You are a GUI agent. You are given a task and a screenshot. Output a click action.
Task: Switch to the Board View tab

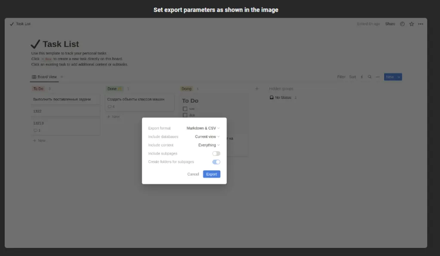pyautogui.click(x=45, y=76)
